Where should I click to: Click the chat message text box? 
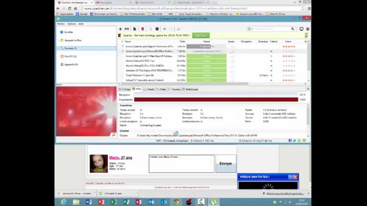pyautogui.click(x=181, y=164)
